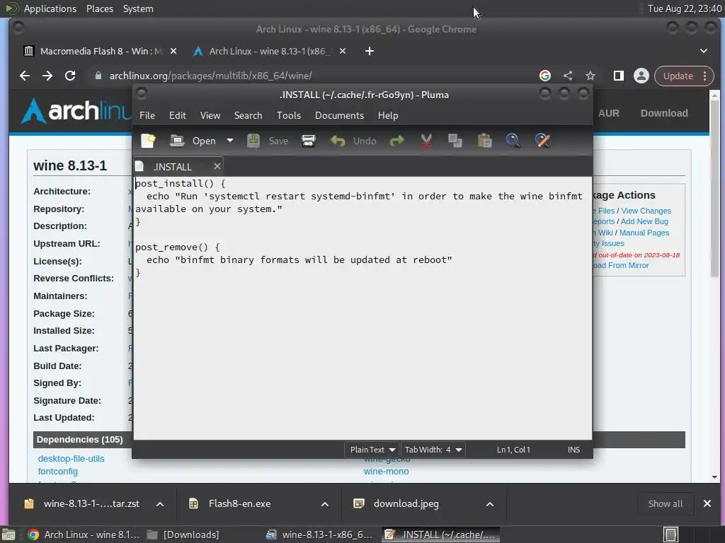Image resolution: width=725 pixels, height=543 pixels.
Task: Open the fontconfig dependency link
Action: pos(58,472)
